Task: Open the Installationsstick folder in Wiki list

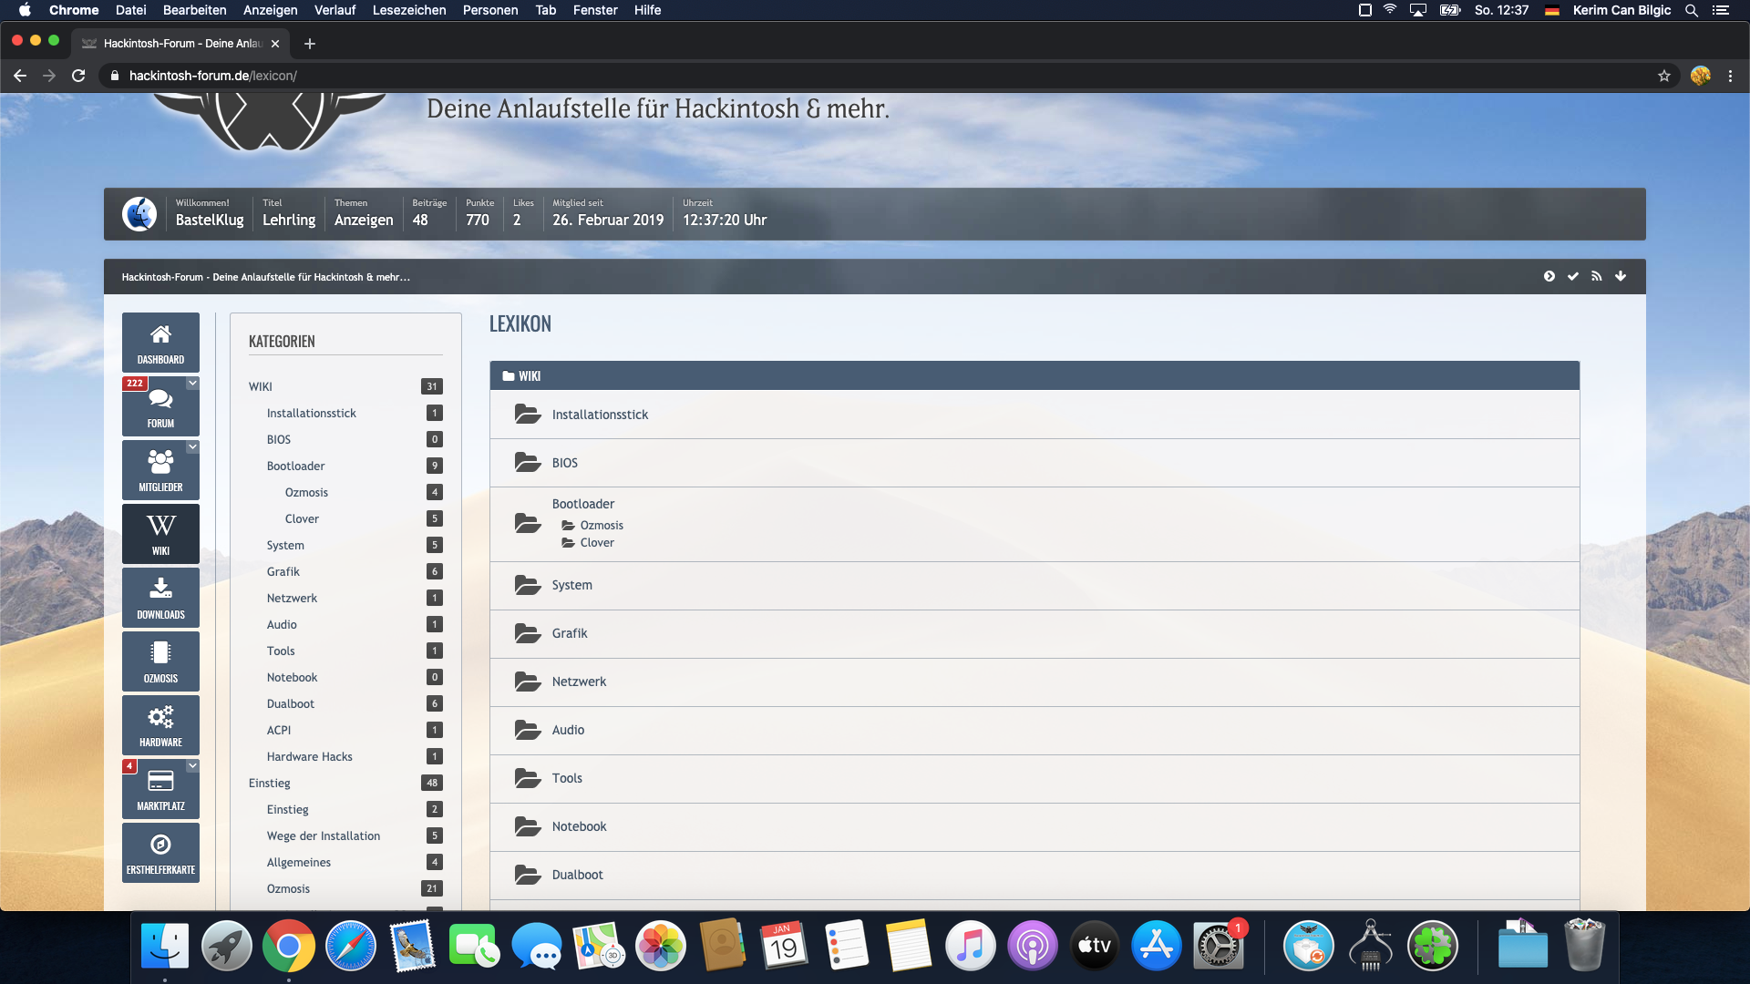Action: pyautogui.click(x=600, y=415)
